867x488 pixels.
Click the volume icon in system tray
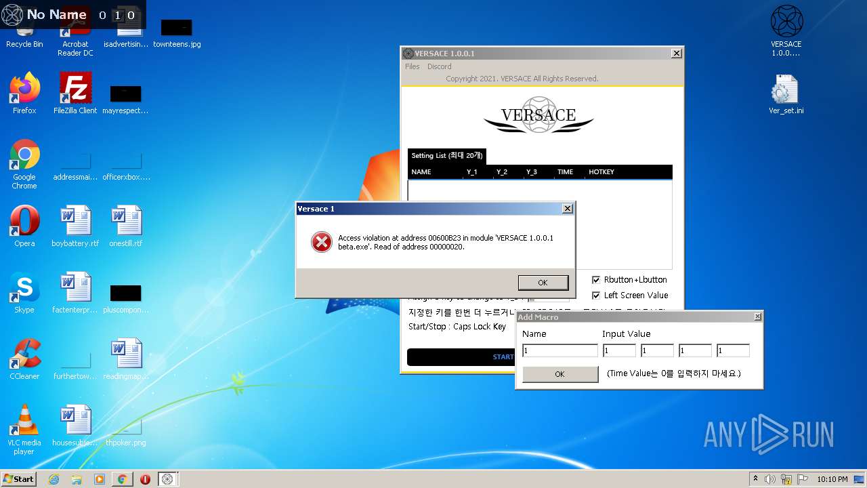[x=770, y=479]
